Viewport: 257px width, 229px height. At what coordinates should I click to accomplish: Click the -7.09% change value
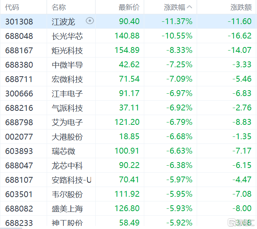(x=179, y=79)
